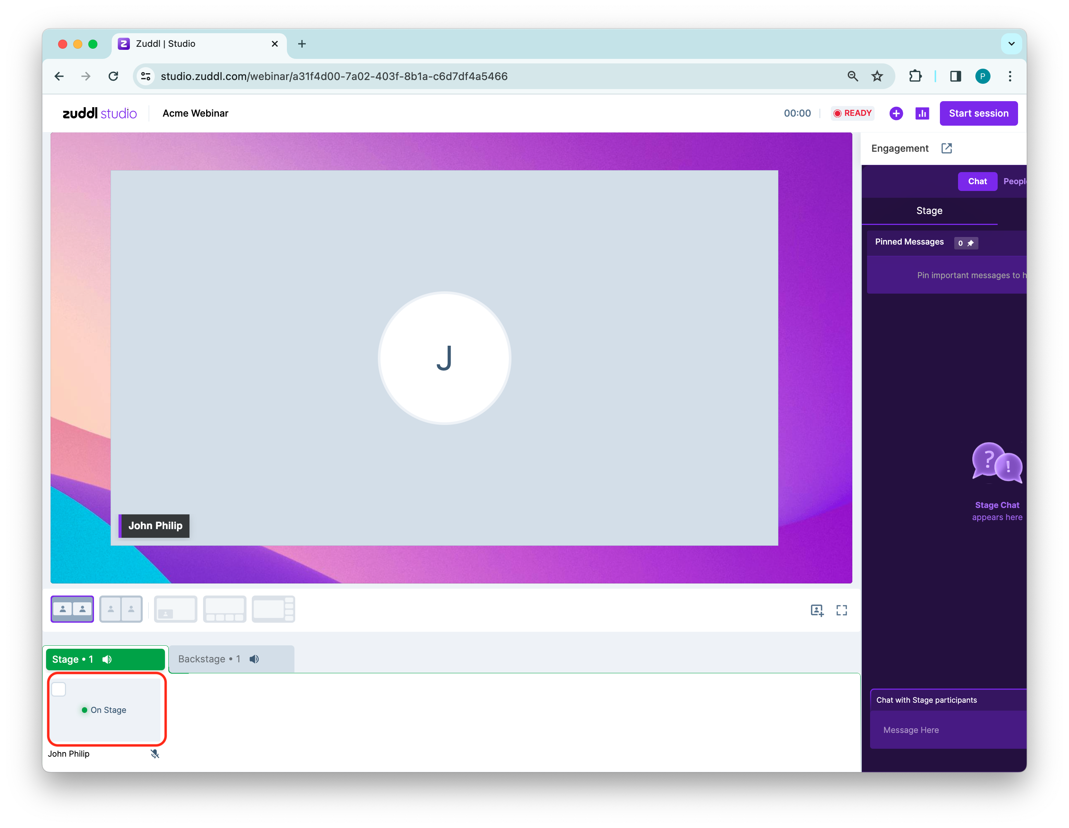Expand Chrome tab search dropdown arrow
Image resolution: width=1069 pixels, height=828 pixels.
pos(1011,43)
